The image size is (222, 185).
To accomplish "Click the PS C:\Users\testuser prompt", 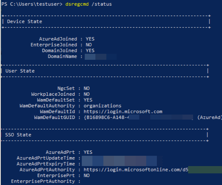I will click(32, 4).
